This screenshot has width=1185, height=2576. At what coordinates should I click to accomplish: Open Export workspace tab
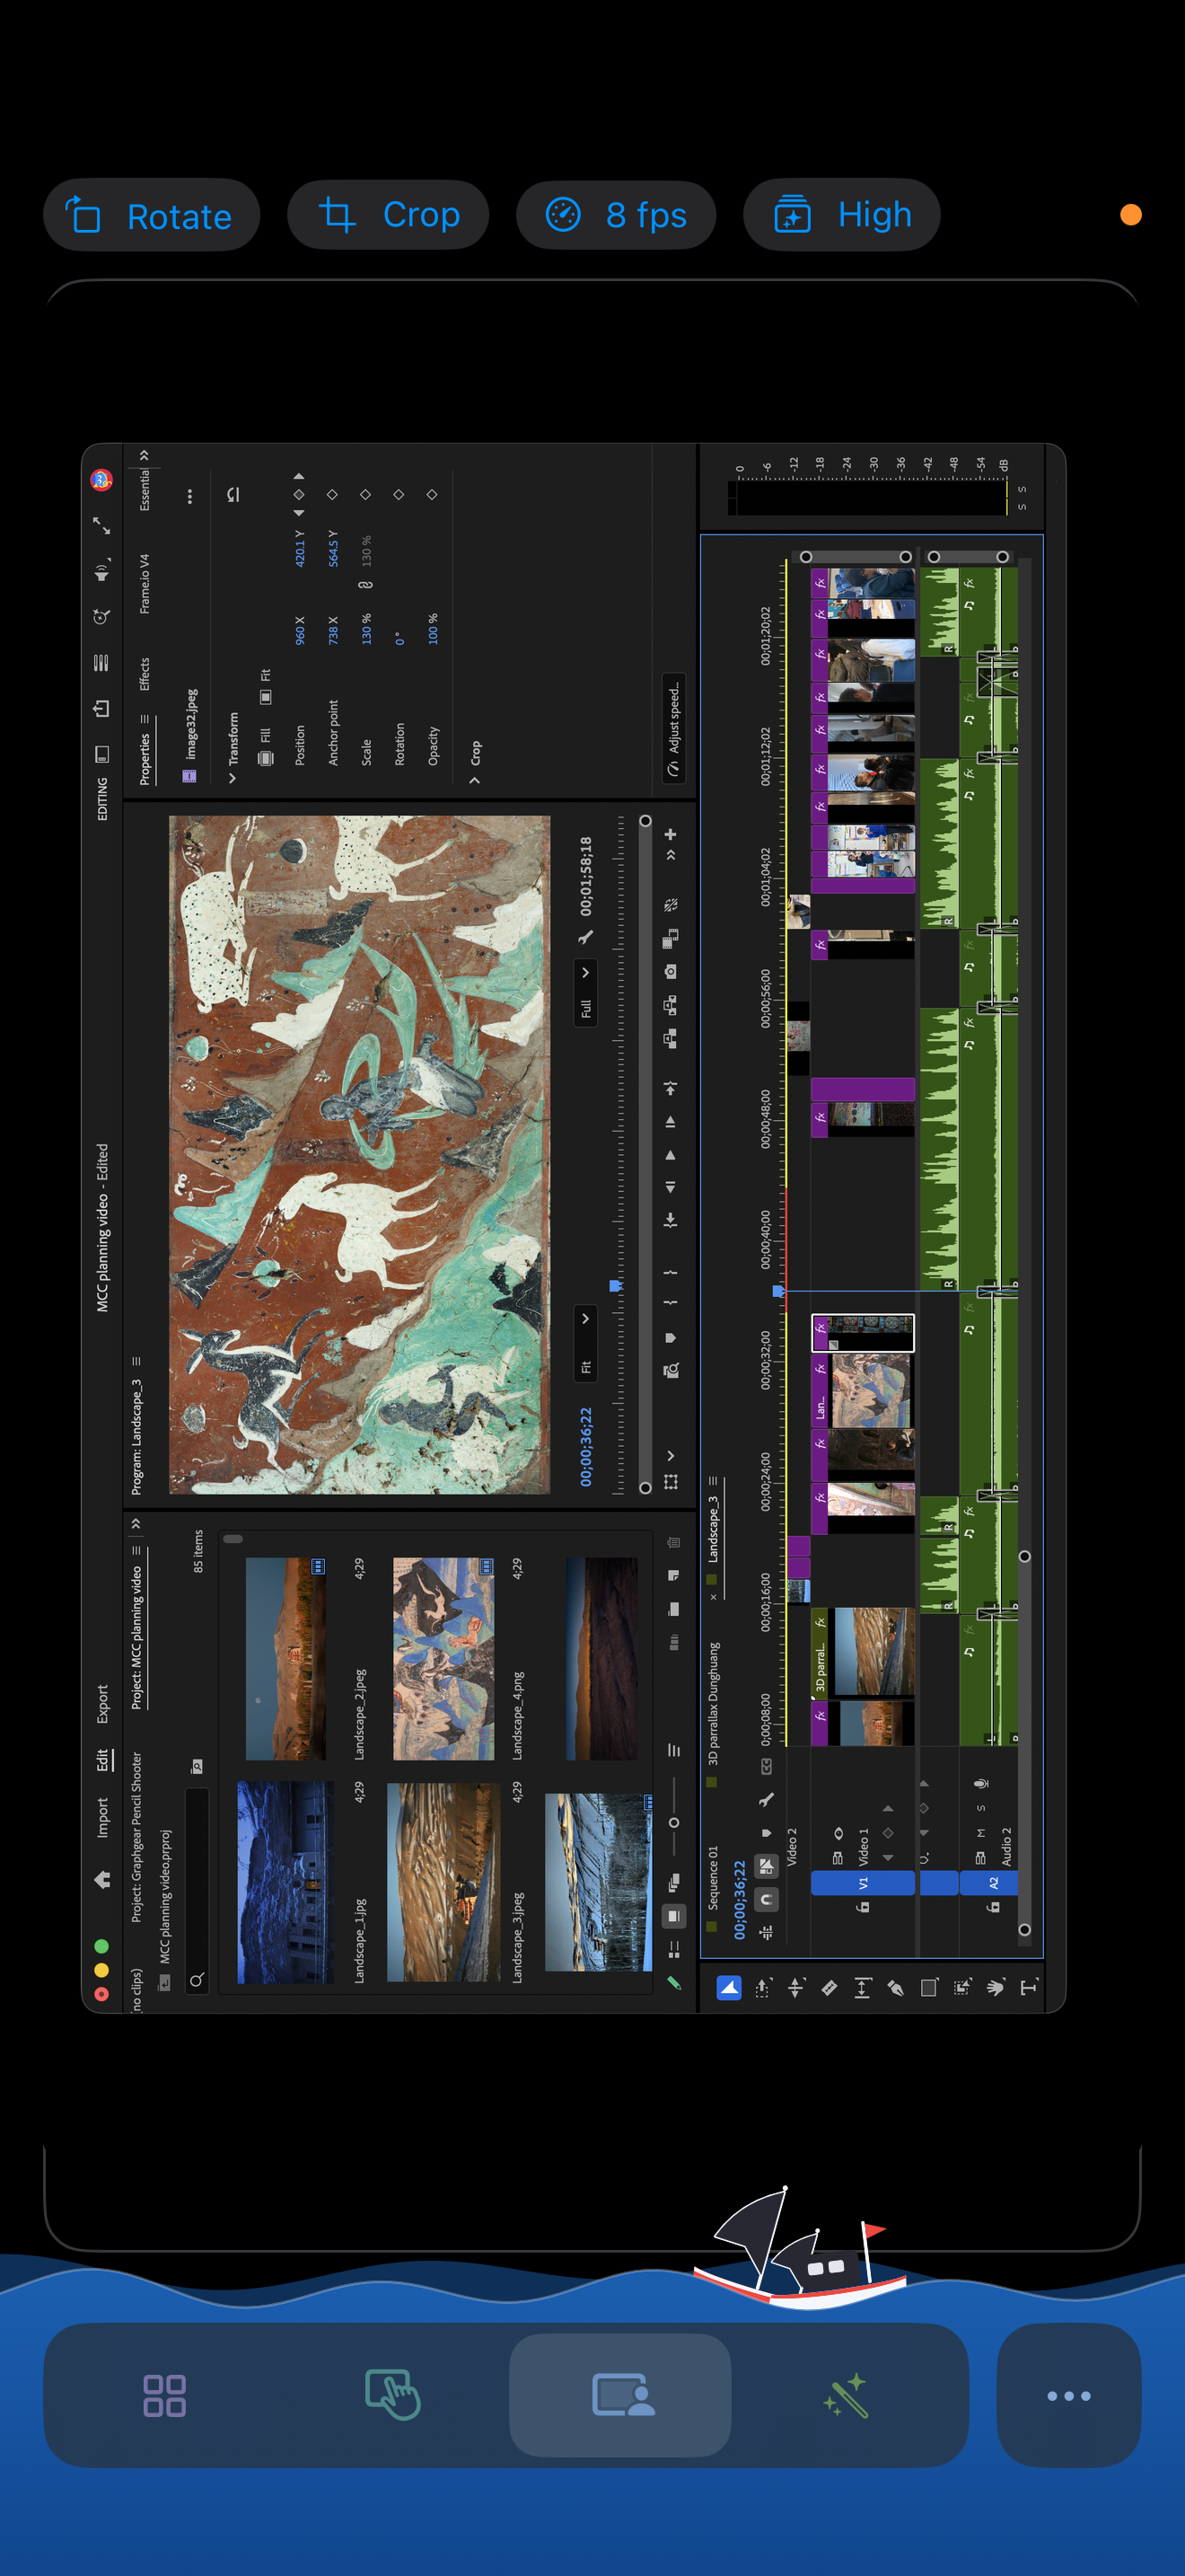102,1705
